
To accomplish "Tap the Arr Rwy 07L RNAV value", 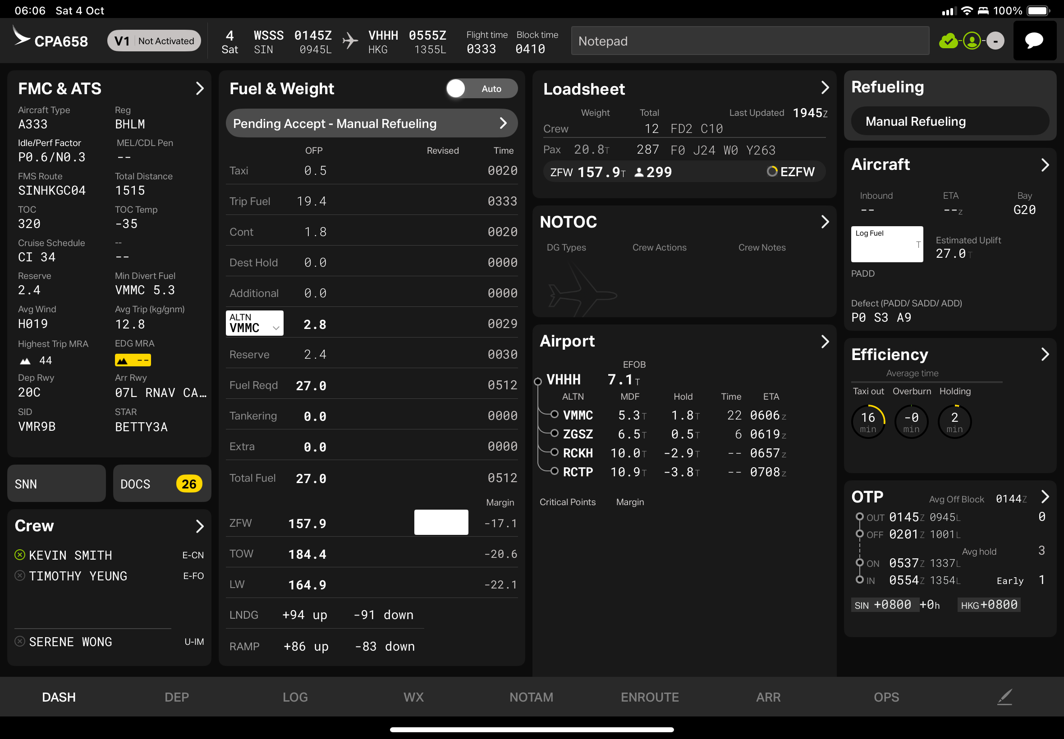I will (161, 392).
